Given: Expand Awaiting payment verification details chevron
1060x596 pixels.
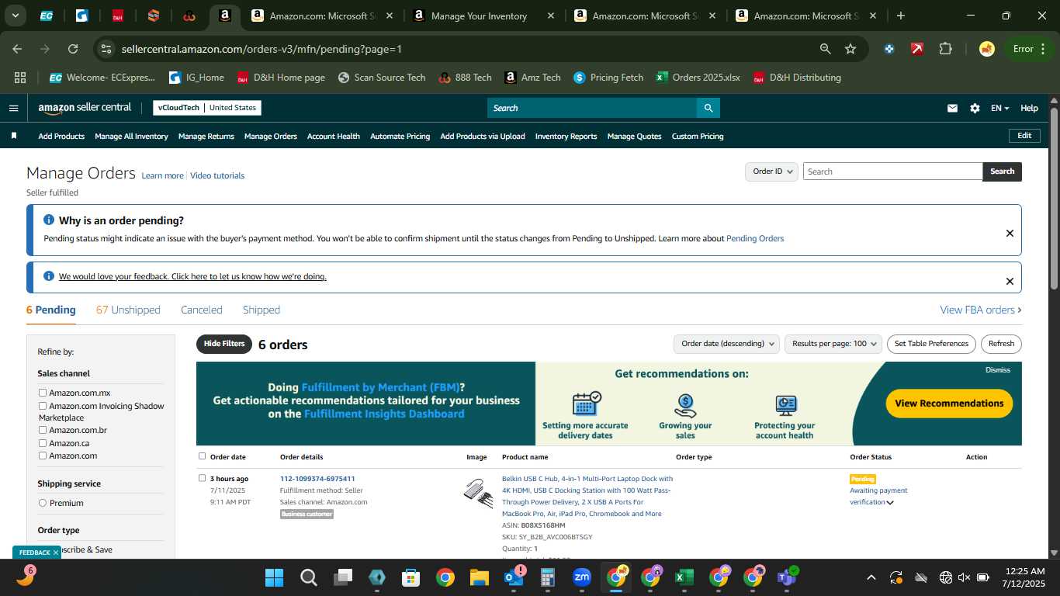Looking at the screenshot, I should [890, 503].
